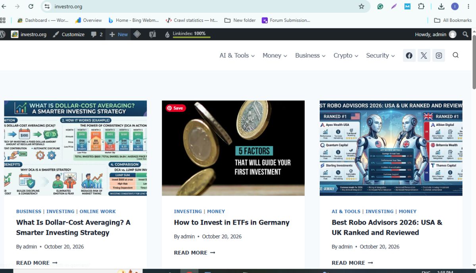Open Customize in the admin bar

[x=69, y=35]
